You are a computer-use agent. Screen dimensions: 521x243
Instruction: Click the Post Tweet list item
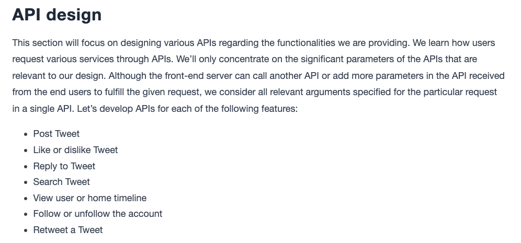tap(56, 134)
